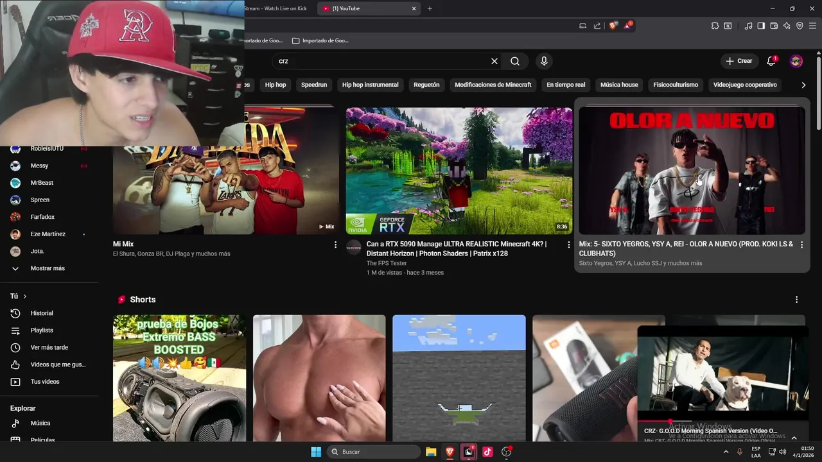Click the Brave Shields lion icon
Image resolution: width=822 pixels, height=462 pixels.
613,26
